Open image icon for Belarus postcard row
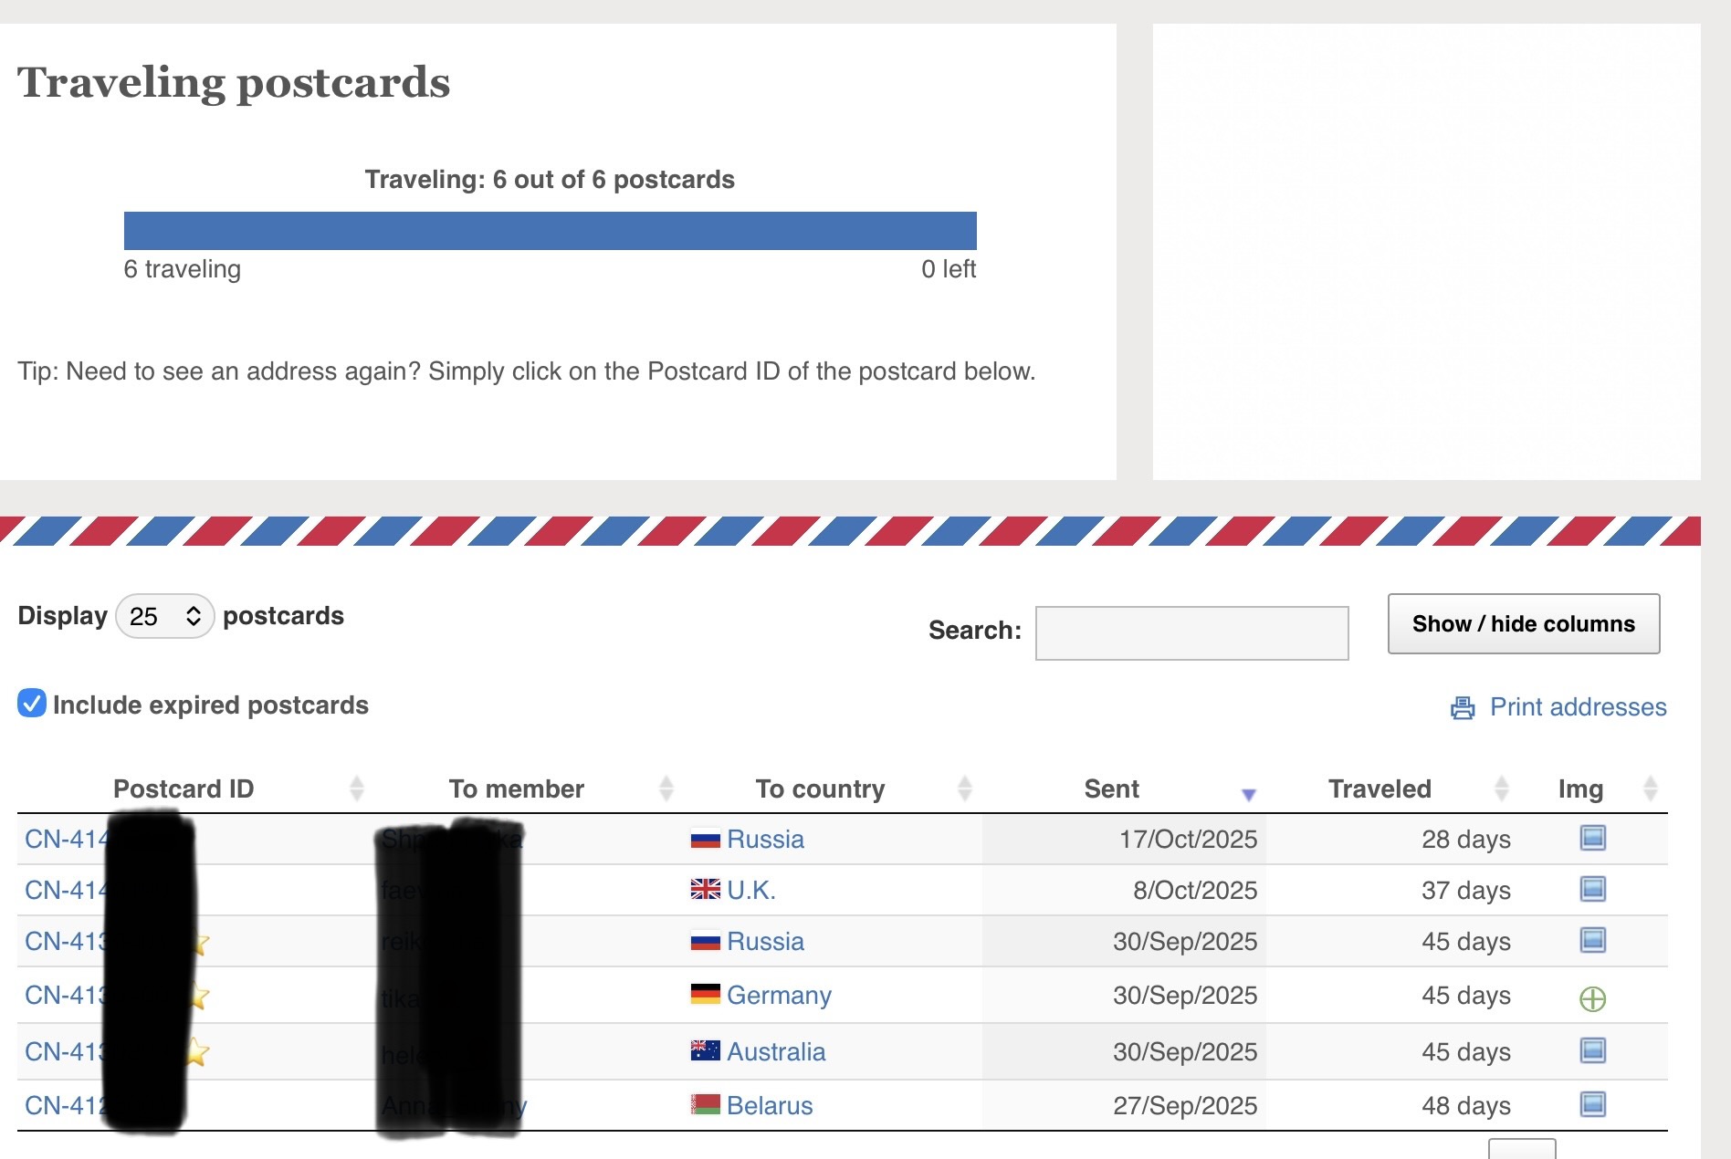Image resolution: width=1731 pixels, height=1159 pixels. [x=1592, y=1104]
